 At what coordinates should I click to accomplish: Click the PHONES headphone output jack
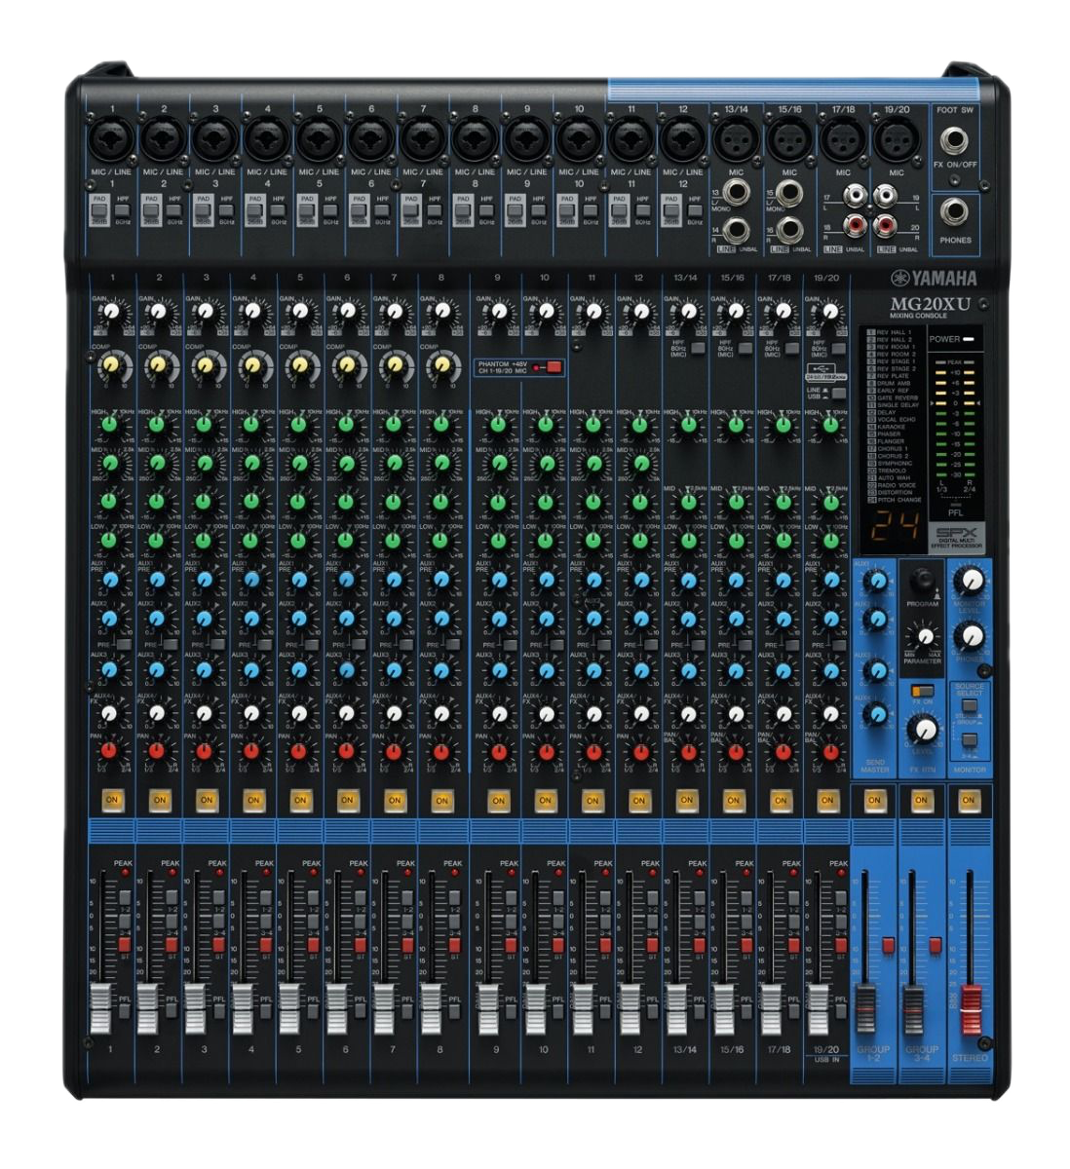point(954,212)
